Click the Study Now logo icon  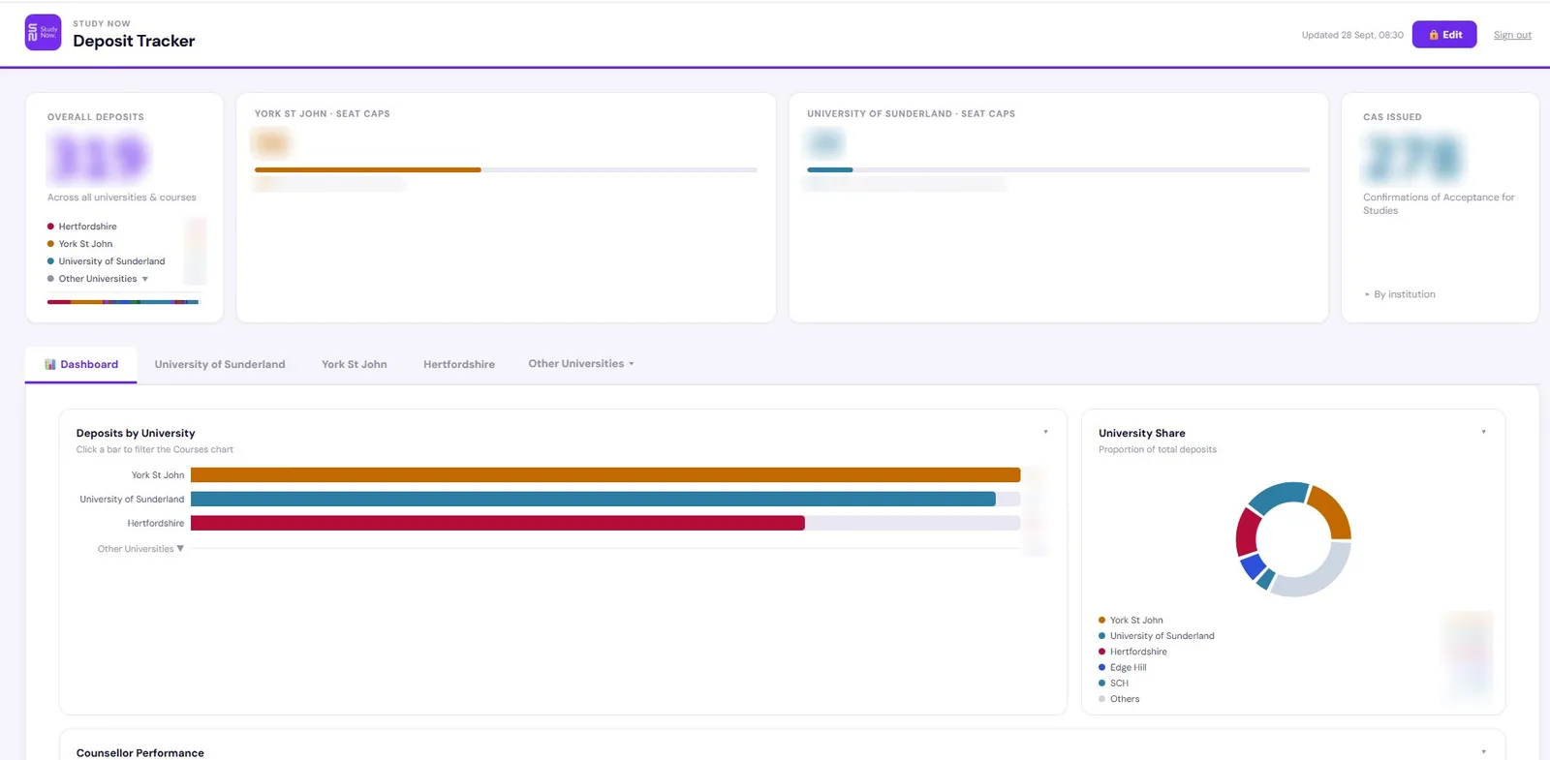coord(43,33)
